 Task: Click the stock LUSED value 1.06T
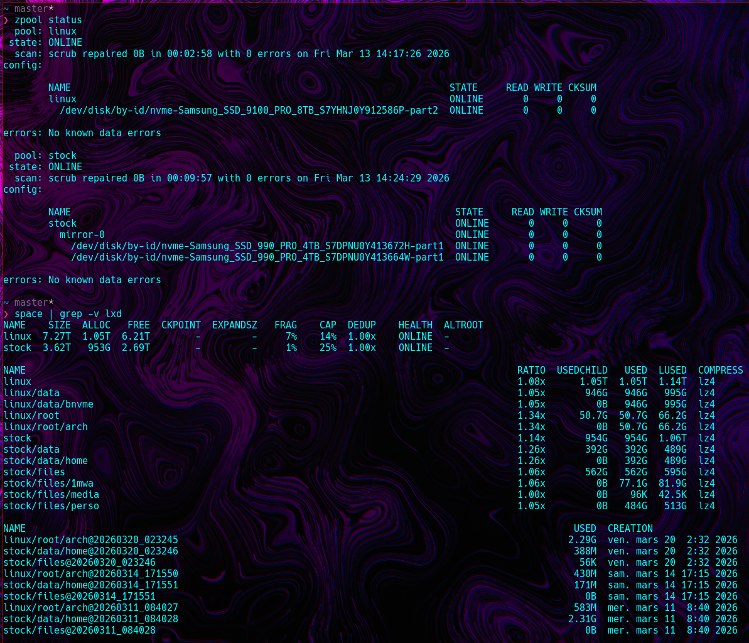[x=672, y=438]
